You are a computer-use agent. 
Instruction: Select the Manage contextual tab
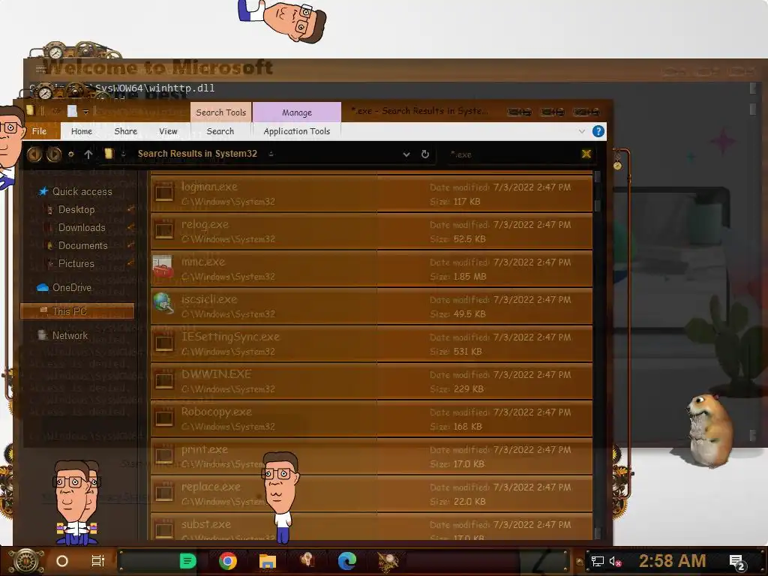297,112
